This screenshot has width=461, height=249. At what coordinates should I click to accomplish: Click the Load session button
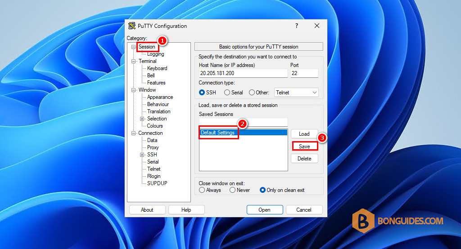click(x=304, y=134)
